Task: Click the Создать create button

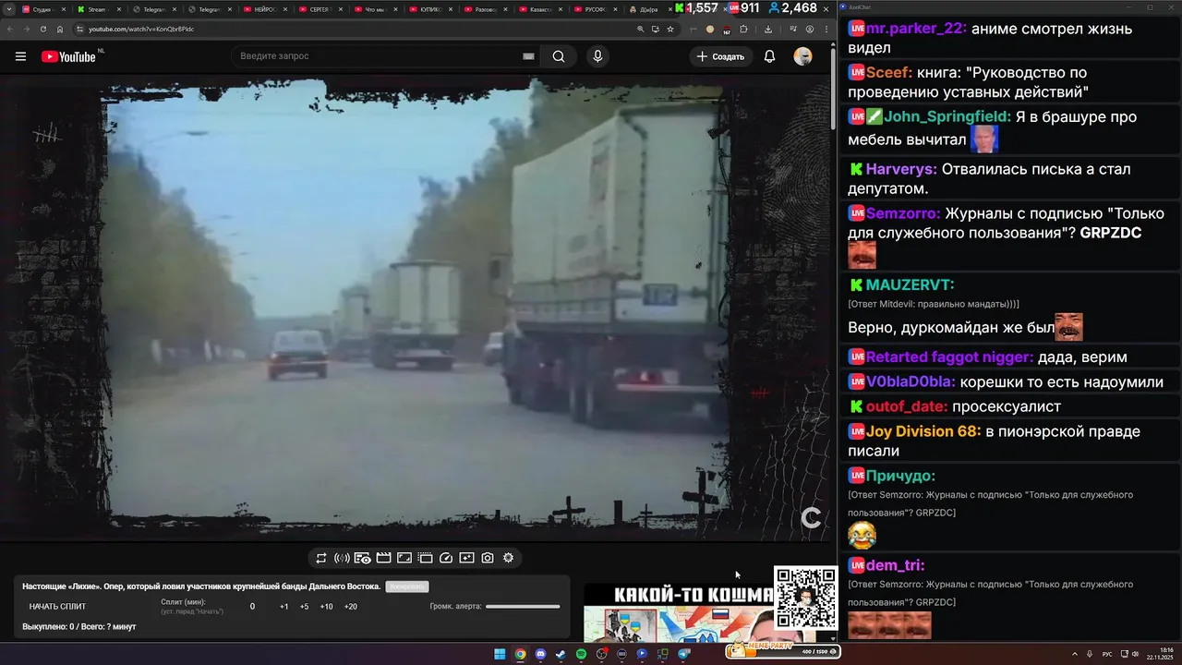Action: tap(720, 56)
